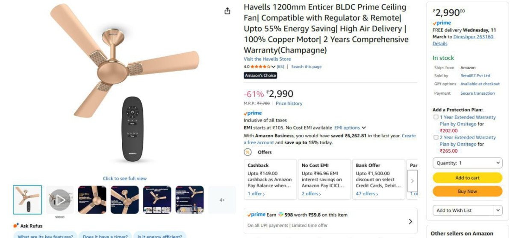The height and width of the screenshot is (238, 513).
Task: Click the Add to cart button
Action: point(467,178)
